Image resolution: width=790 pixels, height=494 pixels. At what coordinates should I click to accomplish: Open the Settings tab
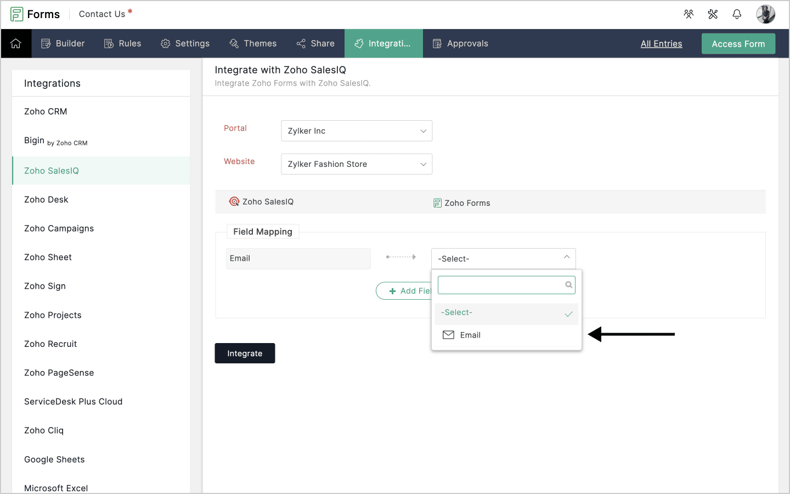[185, 43]
